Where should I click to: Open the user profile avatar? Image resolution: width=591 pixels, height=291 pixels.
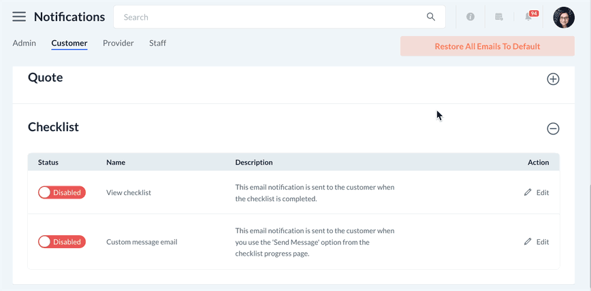tap(564, 17)
